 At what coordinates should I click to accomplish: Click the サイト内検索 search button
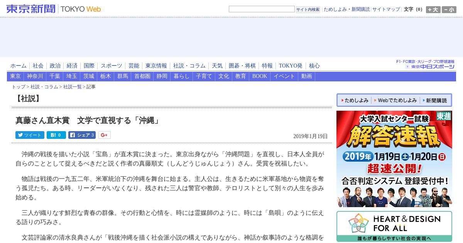tap(308, 10)
